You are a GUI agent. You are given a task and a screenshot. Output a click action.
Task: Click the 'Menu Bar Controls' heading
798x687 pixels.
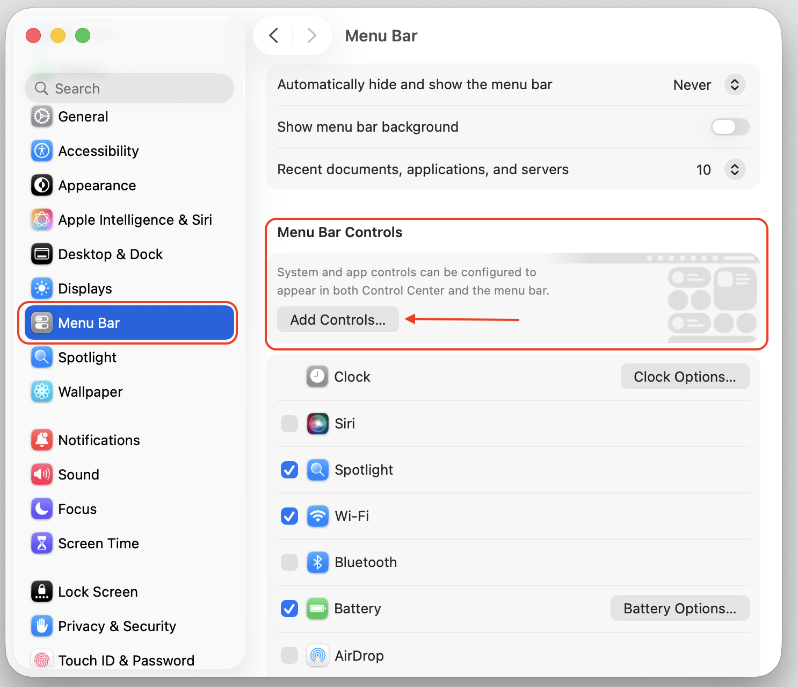(339, 232)
